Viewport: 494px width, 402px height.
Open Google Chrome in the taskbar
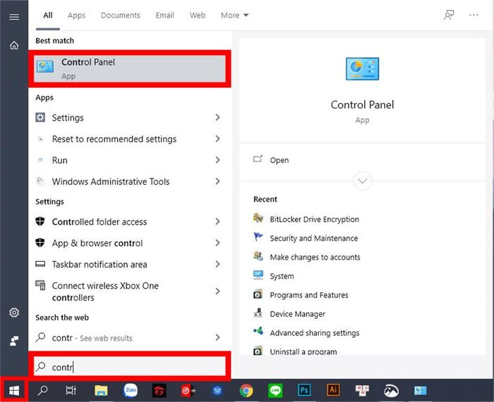coord(246,390)
